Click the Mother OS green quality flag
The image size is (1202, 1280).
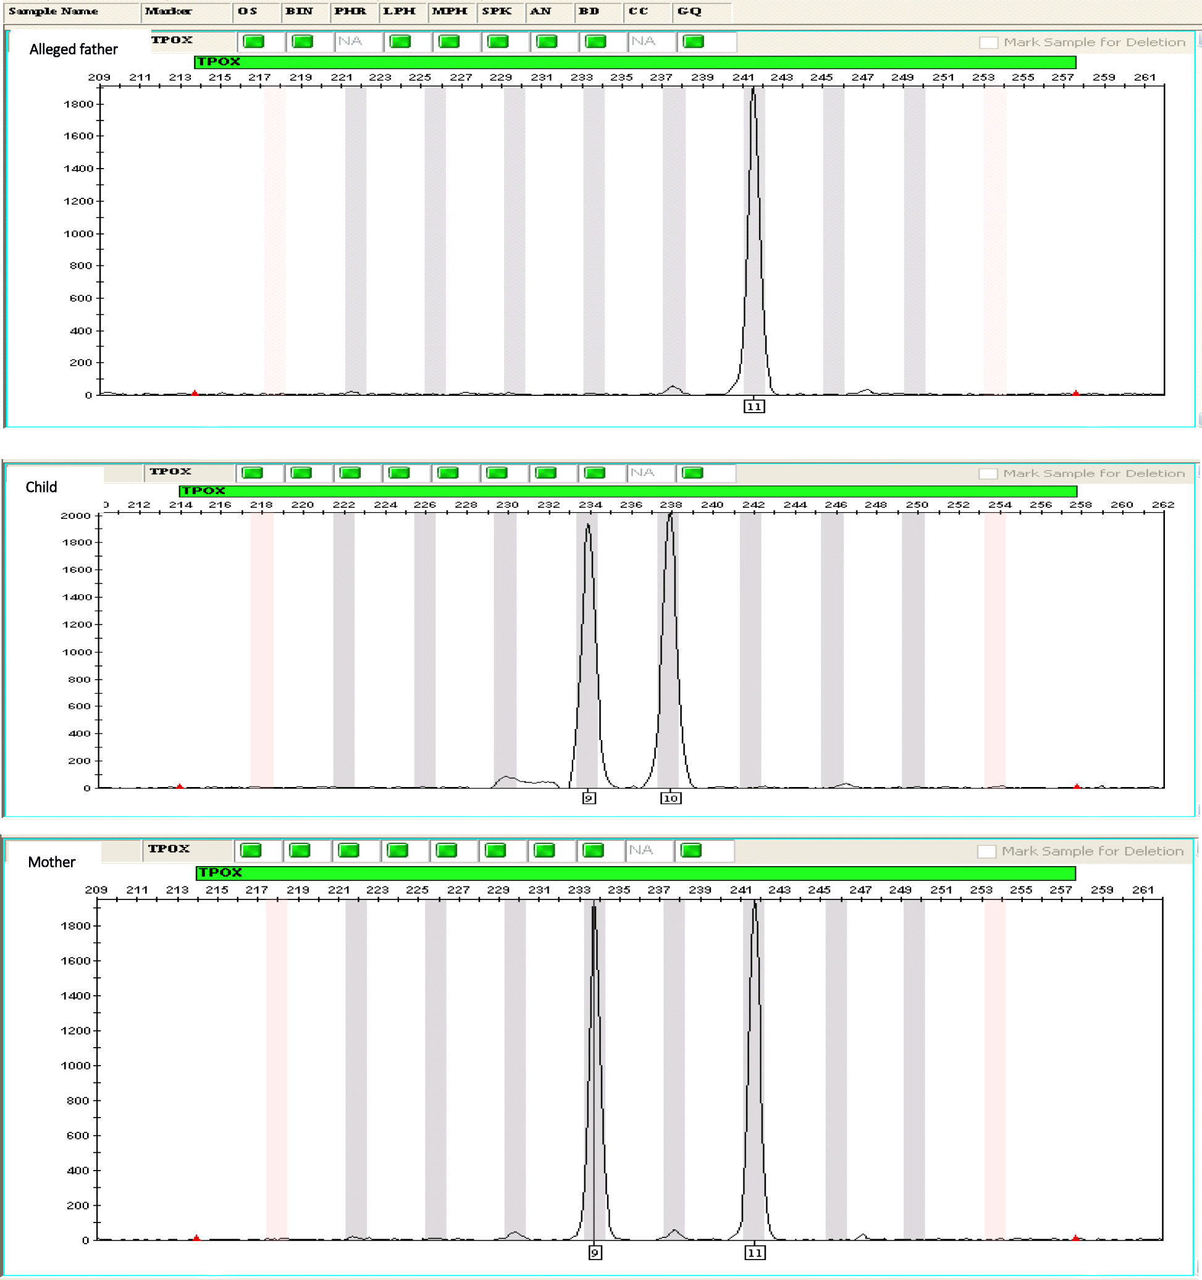(x=251, y=851)
